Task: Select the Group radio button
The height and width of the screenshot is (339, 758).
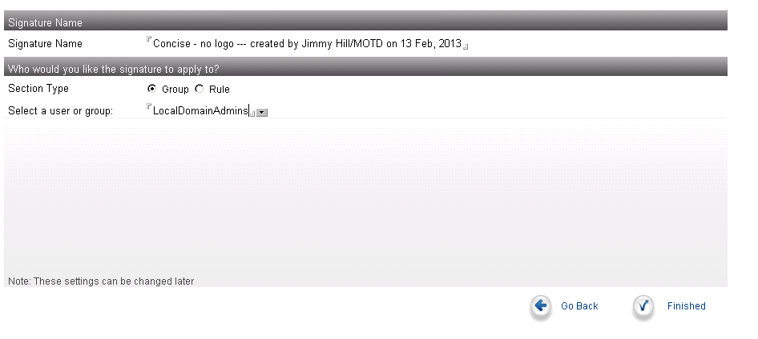Action: pos(151,89)
